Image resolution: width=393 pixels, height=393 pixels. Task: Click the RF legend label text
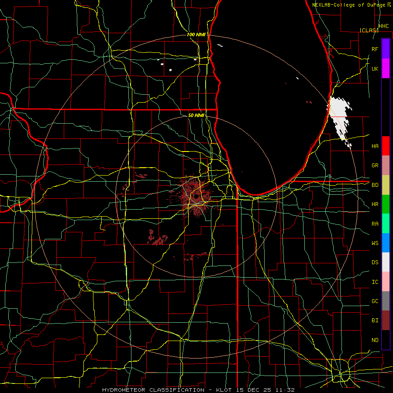pos(375,49)
